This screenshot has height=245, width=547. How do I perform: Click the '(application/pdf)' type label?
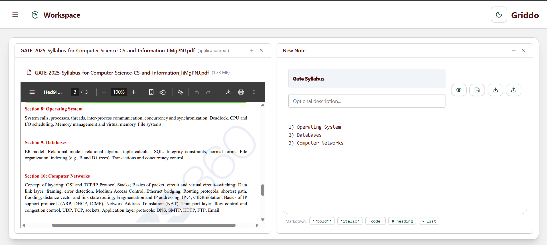(213, 51)
